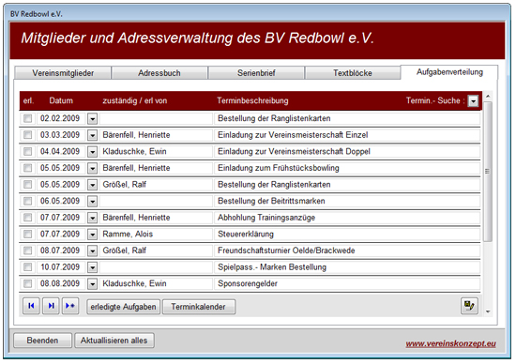Open dropdown next to 04.04.2009
This screenshot has height=364, width=516.
pos(93,152)
